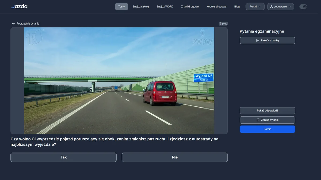Visit the Blog link
The width and height of the screenshot is (321, 180).
237,7
